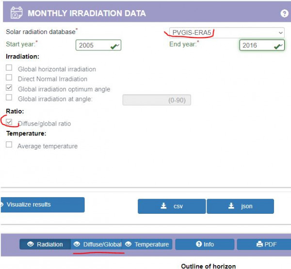Viewport: 291px width, 269px height.
Task: Open the Info button
Action: click(x=205, y=244)
